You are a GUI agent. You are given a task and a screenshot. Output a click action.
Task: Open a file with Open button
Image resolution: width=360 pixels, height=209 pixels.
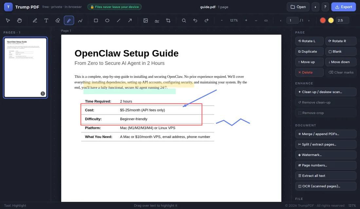click(x=298, y=7)
